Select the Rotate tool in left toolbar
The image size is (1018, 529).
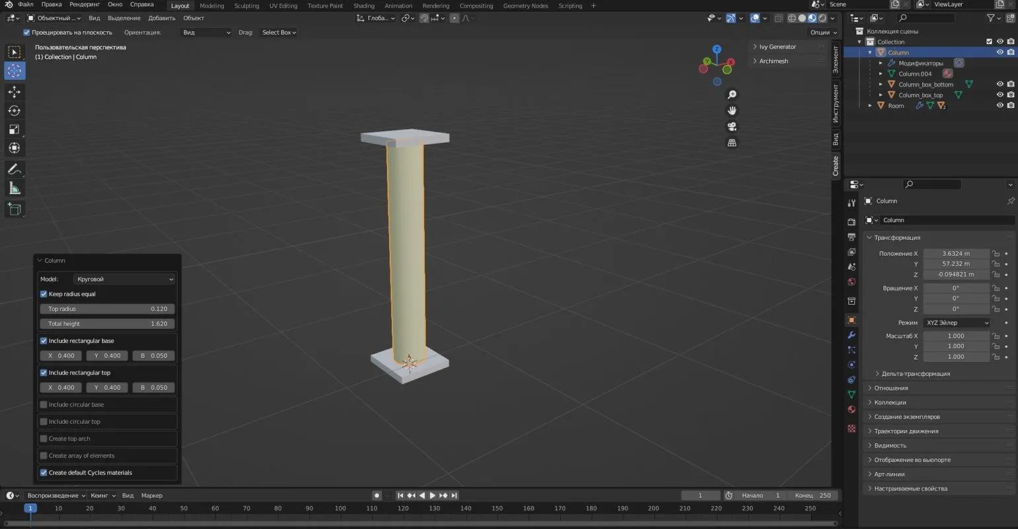coord(14,110)
